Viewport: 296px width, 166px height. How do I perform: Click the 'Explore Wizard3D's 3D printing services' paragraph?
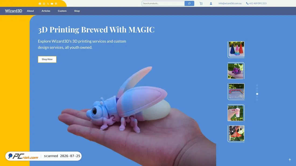(x=82, y=44)
